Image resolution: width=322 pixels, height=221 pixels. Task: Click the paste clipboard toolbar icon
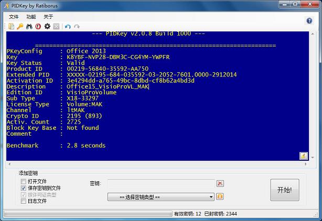[11, 26]
